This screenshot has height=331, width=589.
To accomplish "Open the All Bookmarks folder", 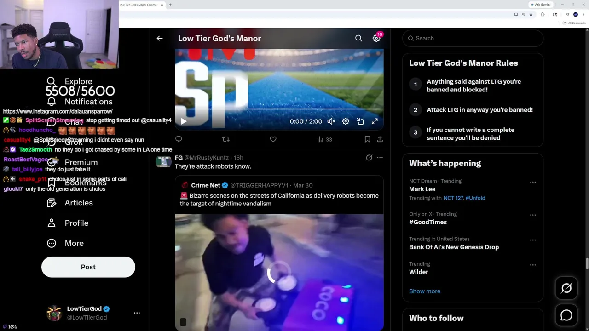I will pos(574,23).
